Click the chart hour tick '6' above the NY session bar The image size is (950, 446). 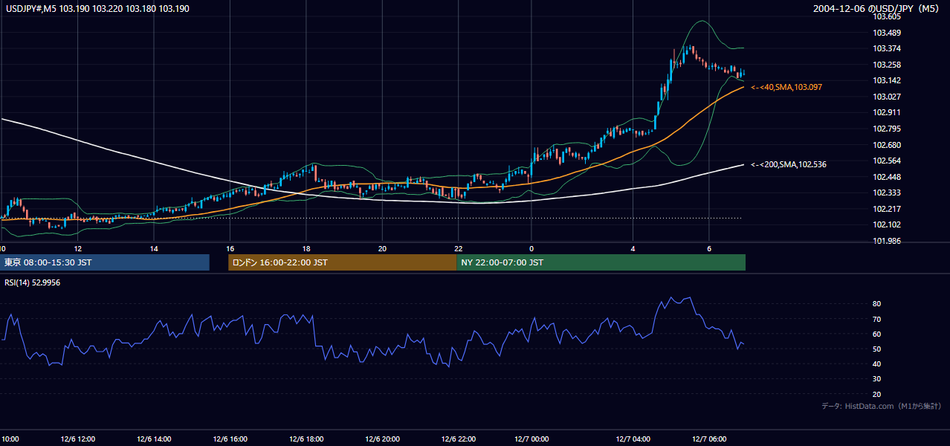click(x=709, y=248)
